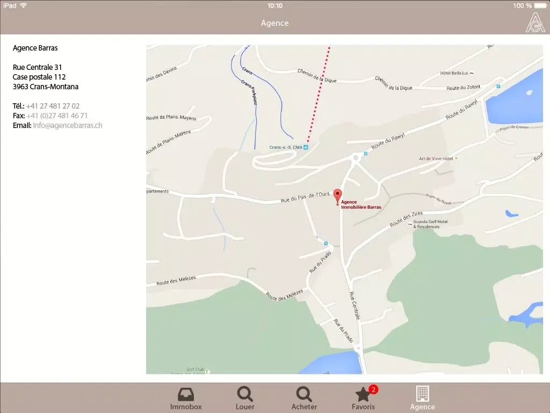Tap the Rue du Pas-de-l'Ours label
550x413 pixels.
pos(305,197)
